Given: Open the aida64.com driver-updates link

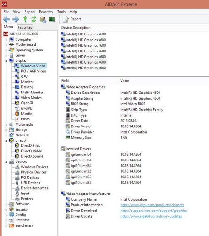Looking at the screenshot, I should pyautogui.click(x=151, y=216).
